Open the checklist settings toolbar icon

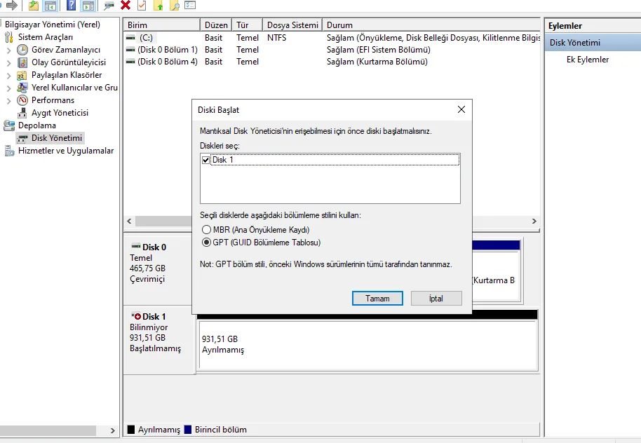coord(190,6)
